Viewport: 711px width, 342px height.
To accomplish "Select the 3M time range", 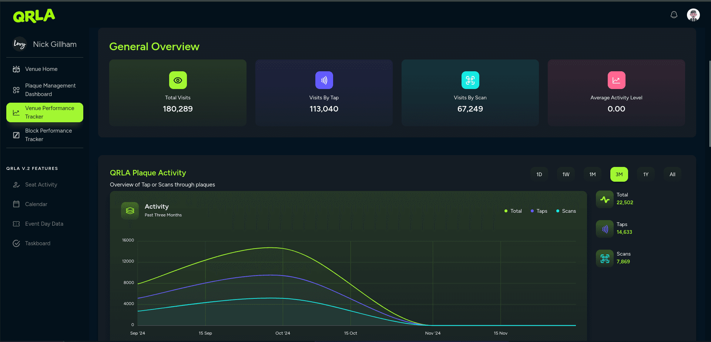I will [619, 174].
